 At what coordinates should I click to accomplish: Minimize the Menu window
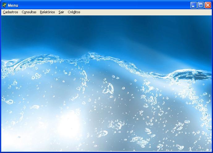[194, 5]
